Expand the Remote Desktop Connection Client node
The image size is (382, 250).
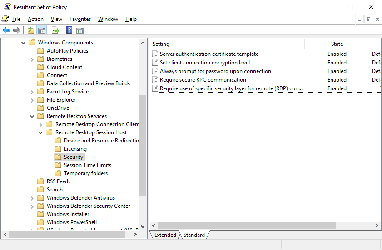point(41,124)
